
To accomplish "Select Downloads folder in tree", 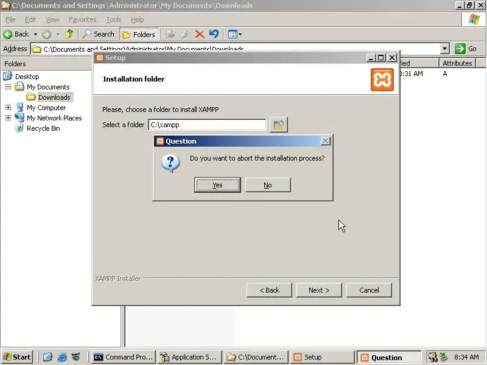I will coord(54,97).
